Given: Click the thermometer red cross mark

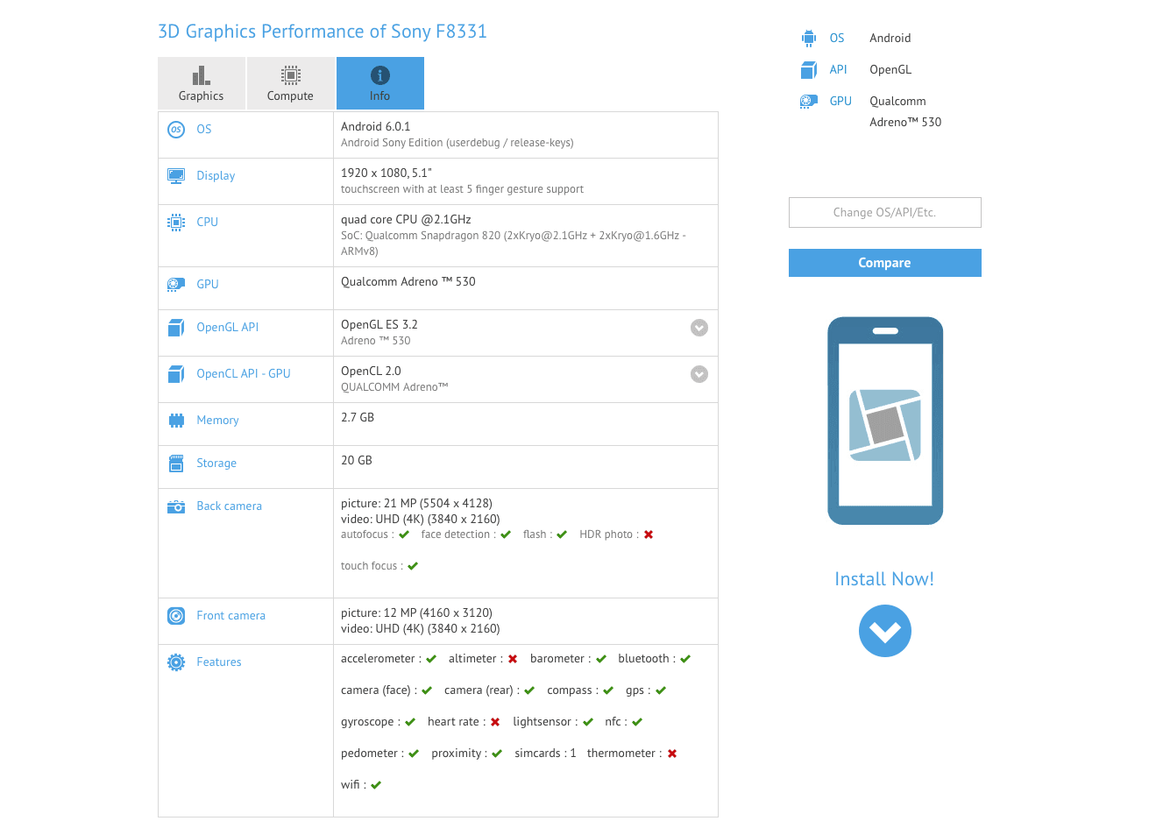Looking at the screenshot, I should 672,754.
